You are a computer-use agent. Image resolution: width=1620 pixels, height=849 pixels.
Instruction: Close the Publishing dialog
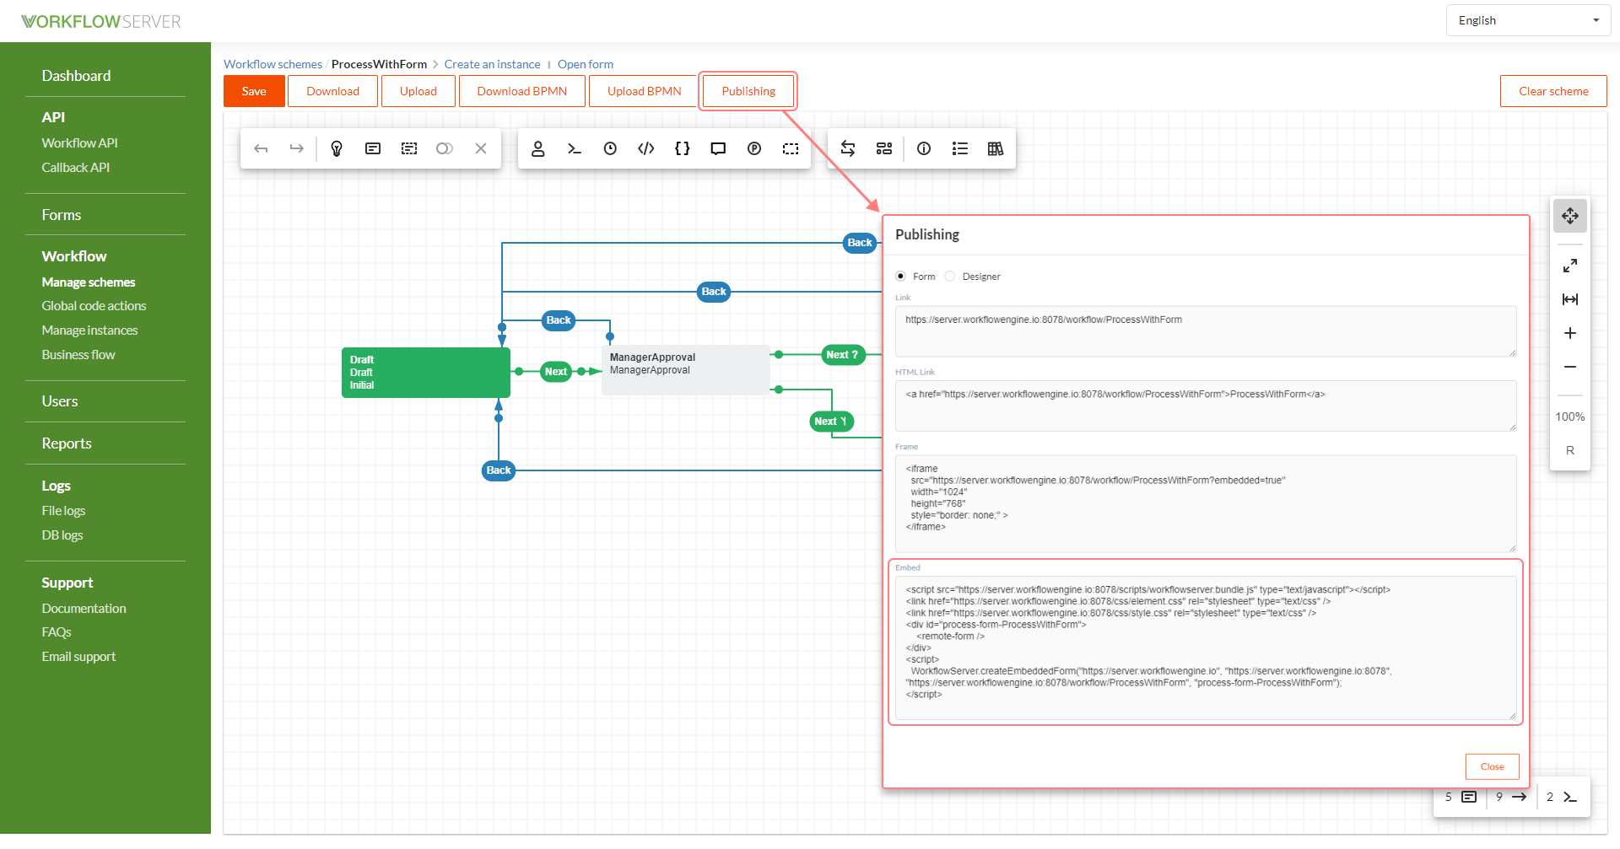[x=1493, y=766]
